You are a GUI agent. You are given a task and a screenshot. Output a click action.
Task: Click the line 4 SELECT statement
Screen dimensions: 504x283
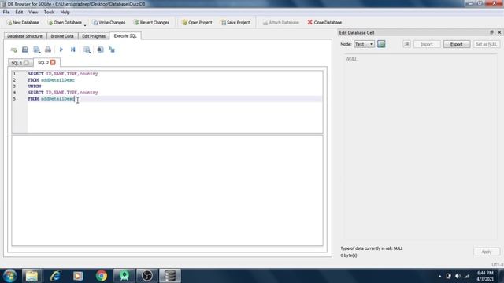[x=63, y=93]
